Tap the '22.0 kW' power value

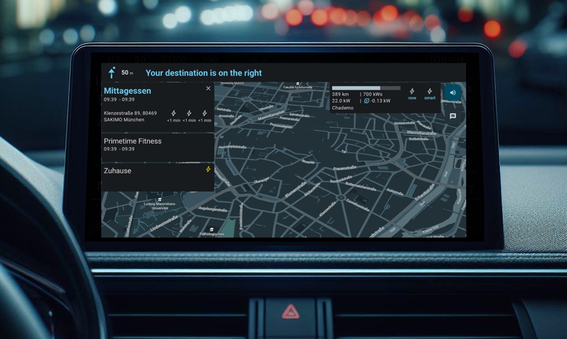[341, 101]
